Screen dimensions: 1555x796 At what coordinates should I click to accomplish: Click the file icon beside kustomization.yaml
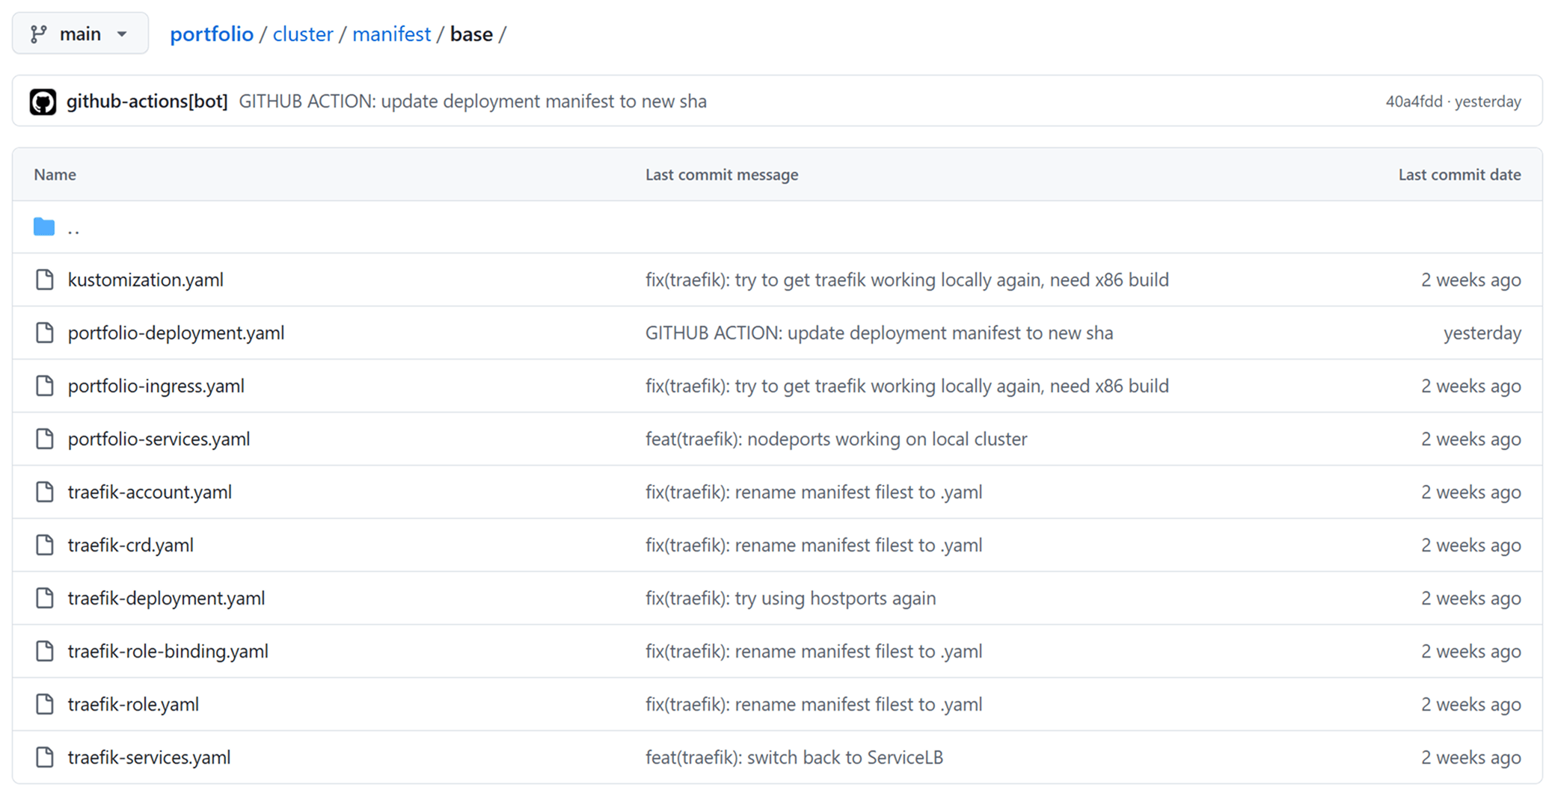pyautogui.click(x=44, y=280)
